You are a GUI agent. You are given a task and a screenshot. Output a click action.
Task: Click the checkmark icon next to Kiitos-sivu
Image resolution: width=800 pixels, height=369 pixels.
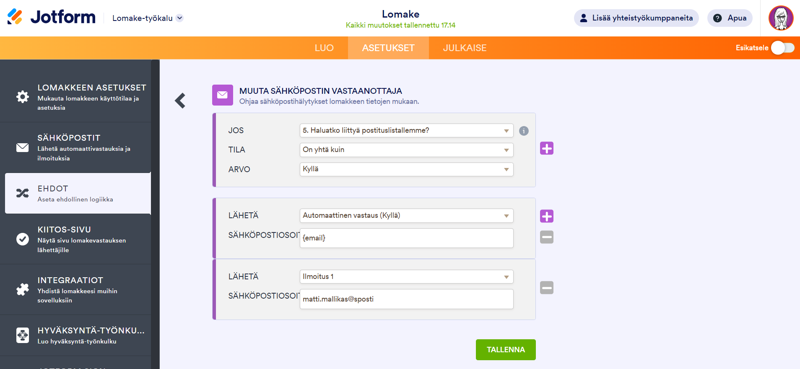(23, 239)
